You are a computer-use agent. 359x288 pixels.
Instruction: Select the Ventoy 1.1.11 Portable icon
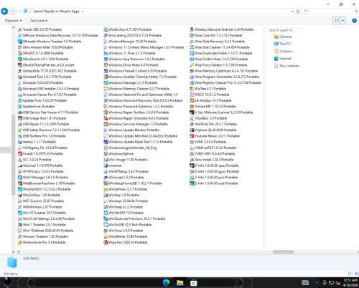pyautogui.click(x=20, y=142)
